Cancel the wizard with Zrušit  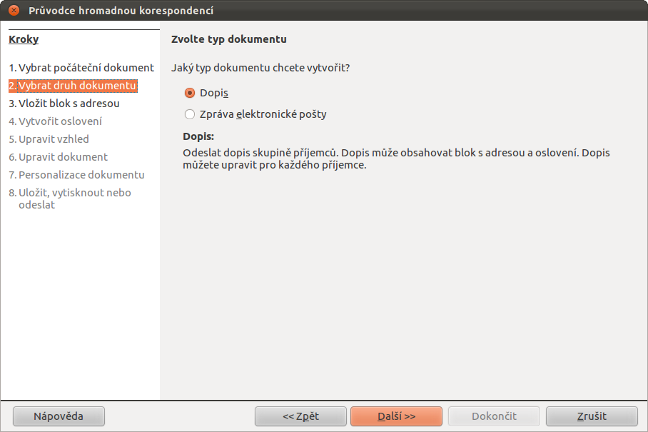pyautogui.click(x=592, y=416)
